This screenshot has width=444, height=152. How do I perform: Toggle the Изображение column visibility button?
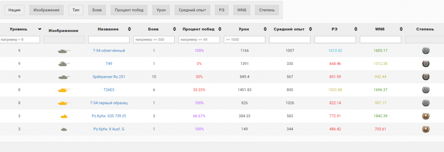click(x=46, y=10)
